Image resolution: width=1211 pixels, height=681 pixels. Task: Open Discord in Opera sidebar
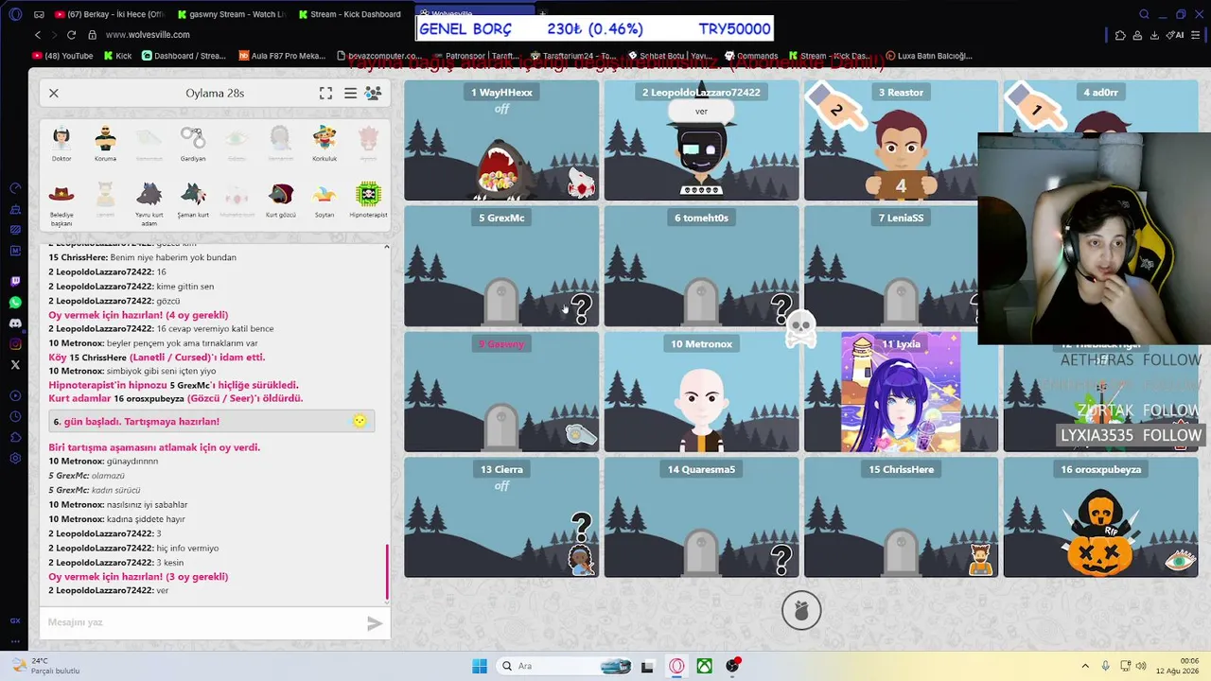point(15,323)
